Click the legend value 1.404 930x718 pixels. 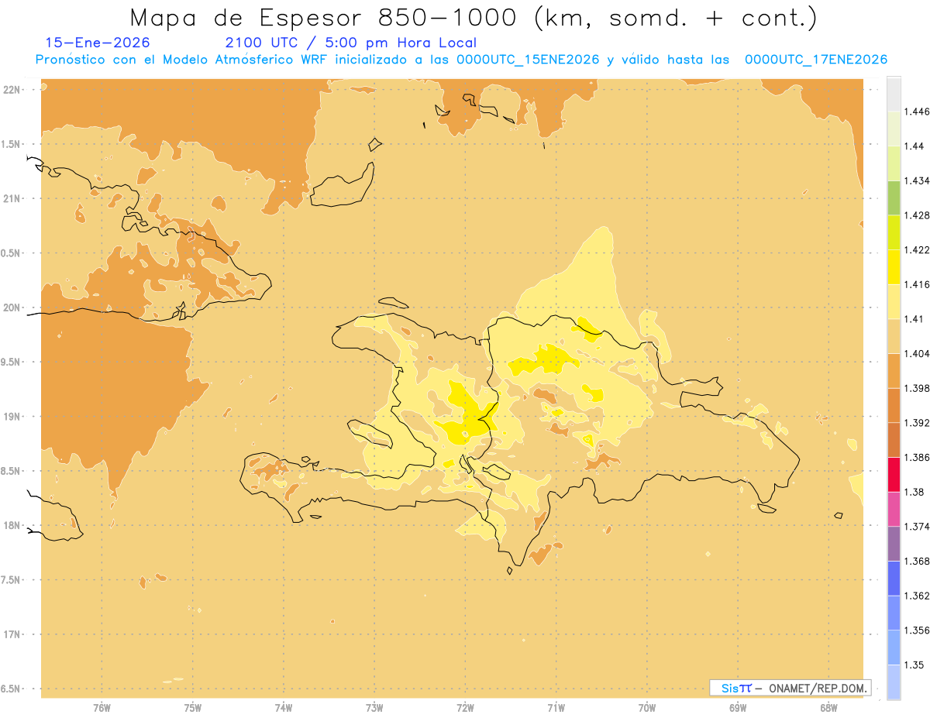pos(917,353)
